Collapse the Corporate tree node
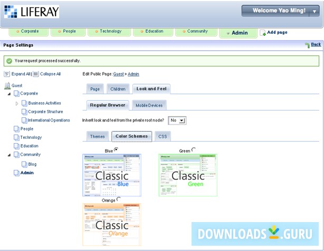The height and width of the screenshot is (251, 324). [9, 94]
